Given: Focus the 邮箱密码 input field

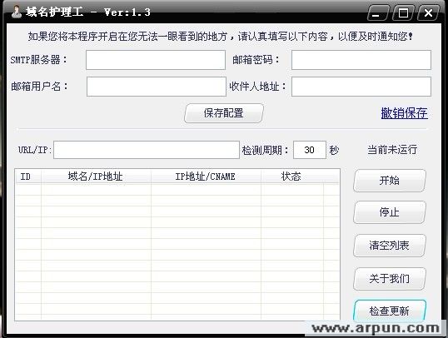Looking at the screenshot, I should pos(361,60).
